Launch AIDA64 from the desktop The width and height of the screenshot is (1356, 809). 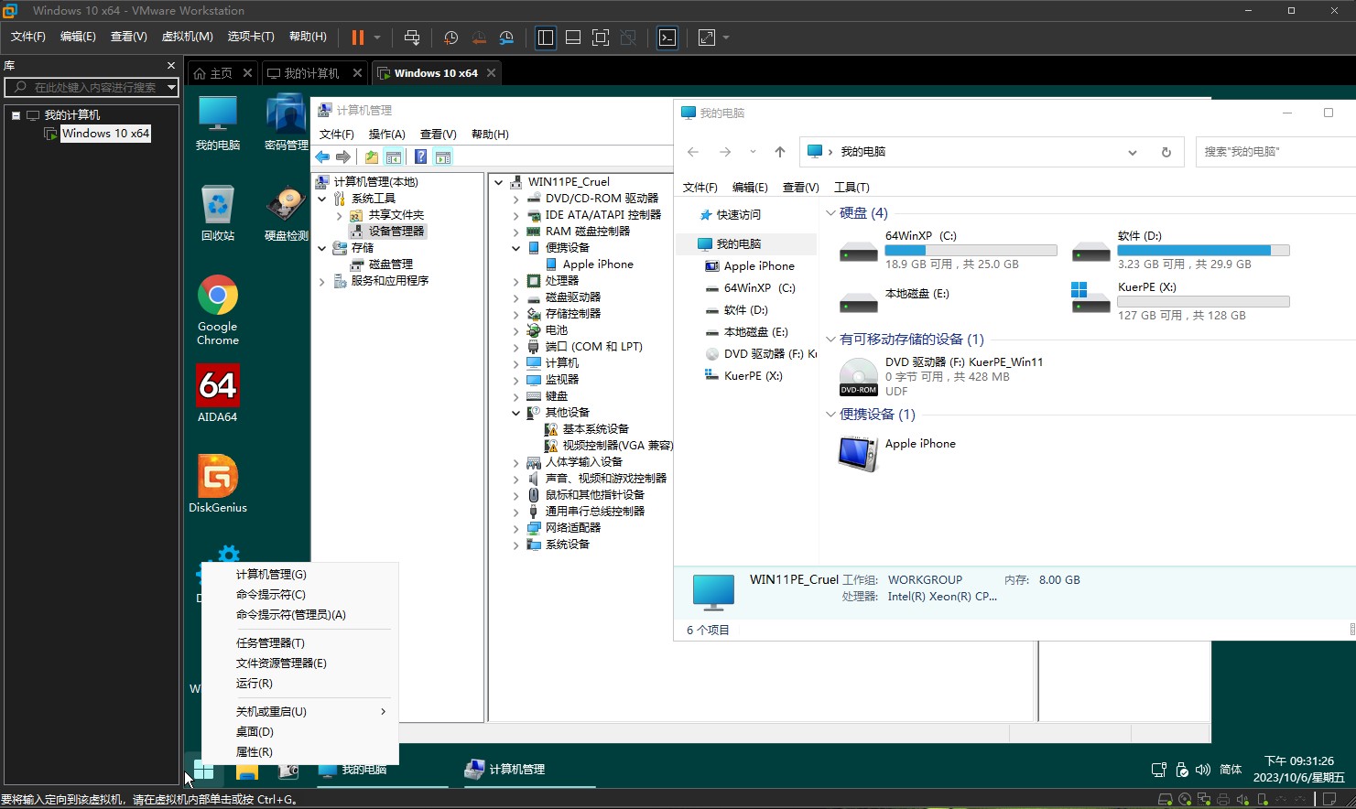(218, 394)
